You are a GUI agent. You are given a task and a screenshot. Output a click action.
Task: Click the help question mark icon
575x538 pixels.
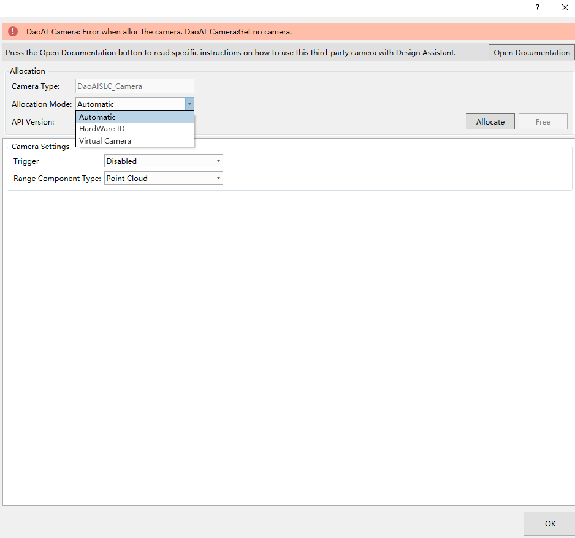538,8
